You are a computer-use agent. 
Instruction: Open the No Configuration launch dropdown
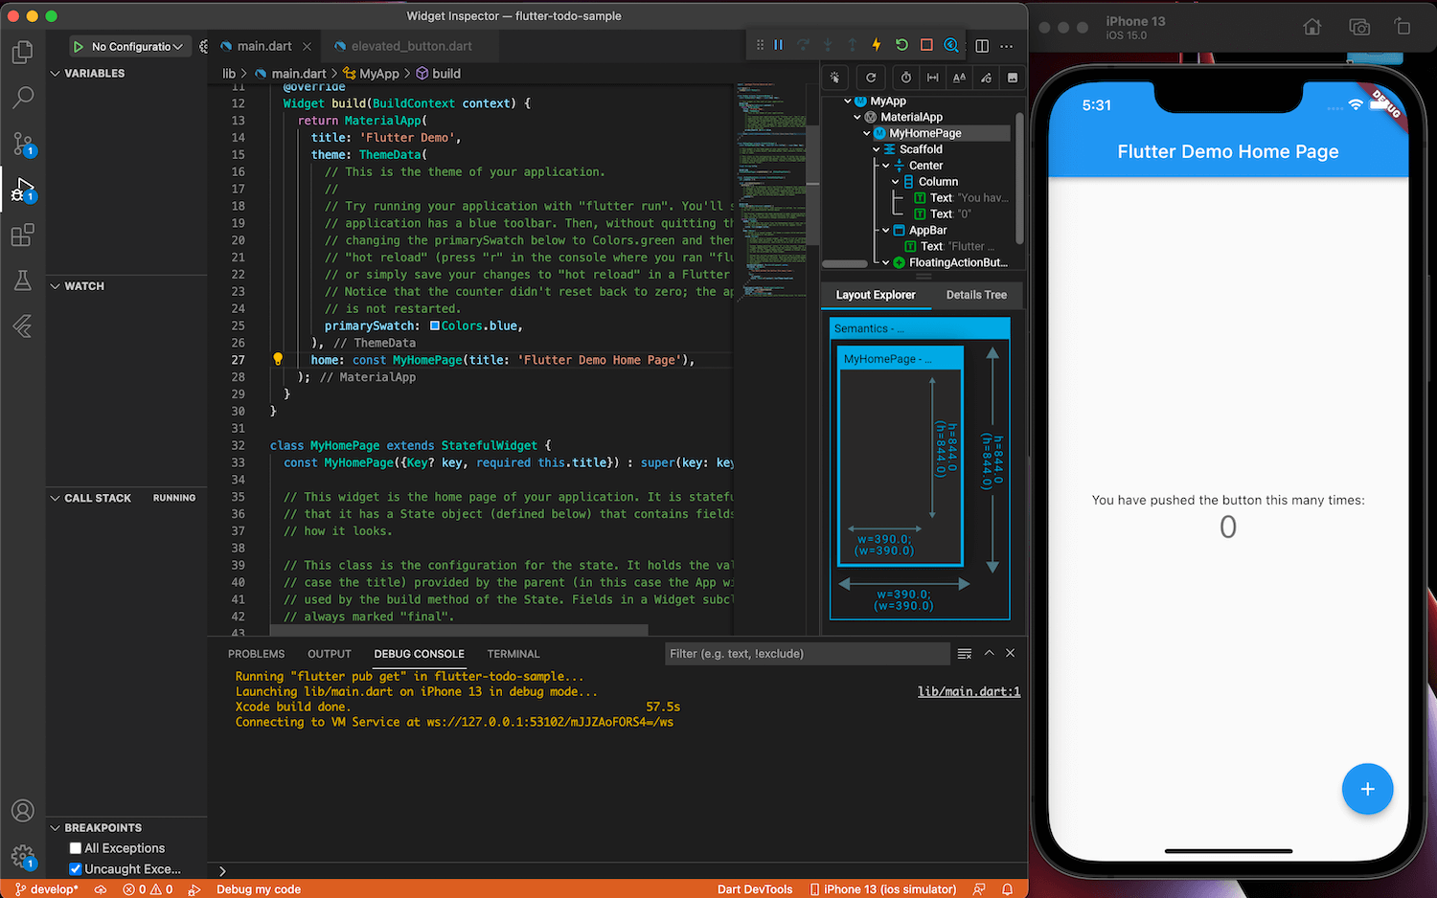point(137,46)
